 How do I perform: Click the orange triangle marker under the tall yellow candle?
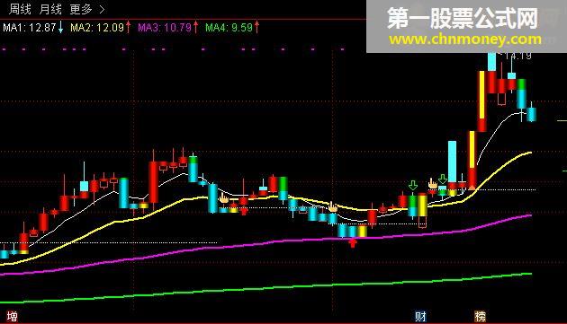coord(472,187)
